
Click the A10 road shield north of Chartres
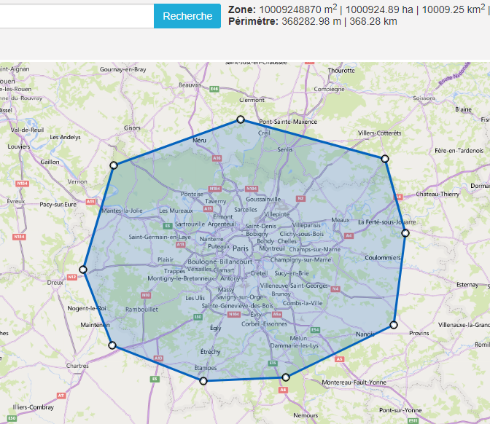pos(158,358)
